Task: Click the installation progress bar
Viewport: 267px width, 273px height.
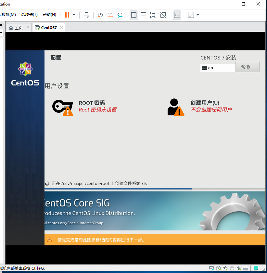Action: pos(155,189)
